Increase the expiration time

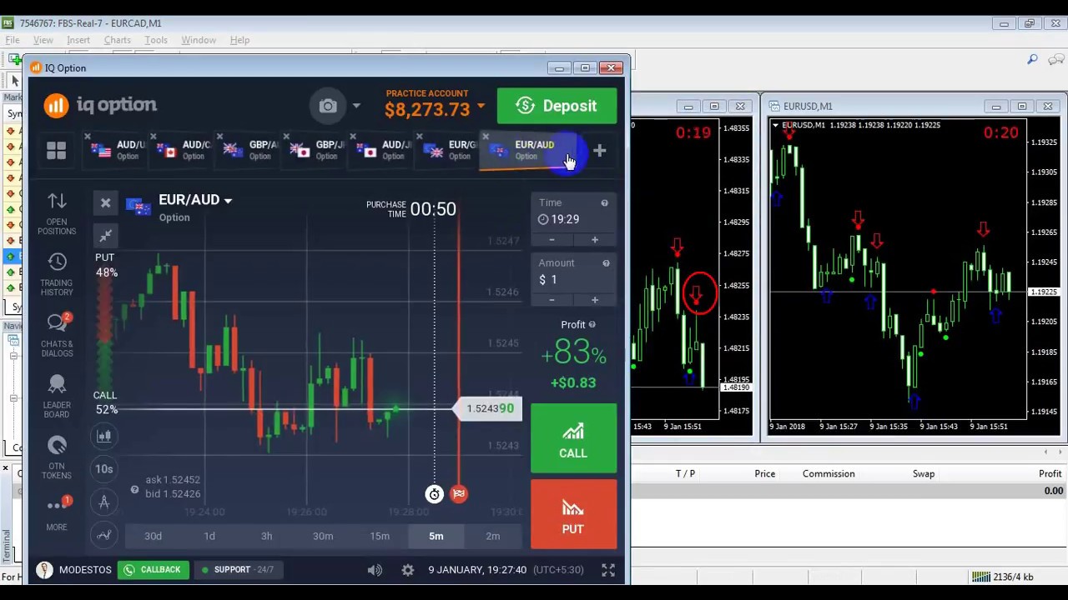click(595, 240)
